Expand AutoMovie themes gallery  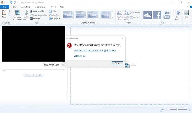[113, 18]
